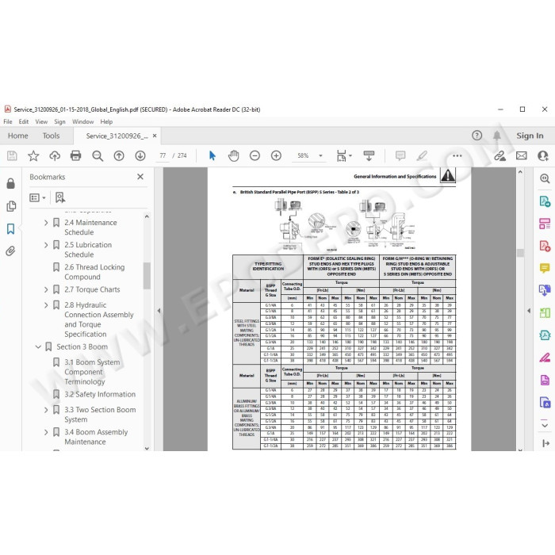Print the document using the printer icon

pyautogui.click(x=76, y=155)
